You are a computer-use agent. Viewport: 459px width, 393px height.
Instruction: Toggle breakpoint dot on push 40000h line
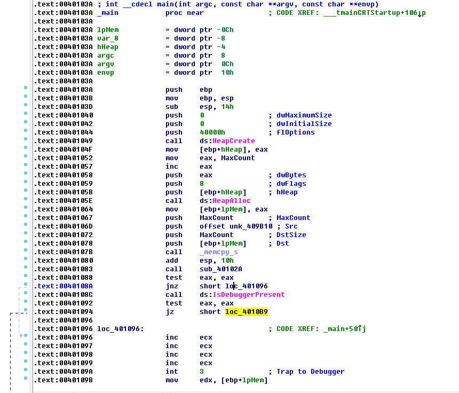coord(26,130)
